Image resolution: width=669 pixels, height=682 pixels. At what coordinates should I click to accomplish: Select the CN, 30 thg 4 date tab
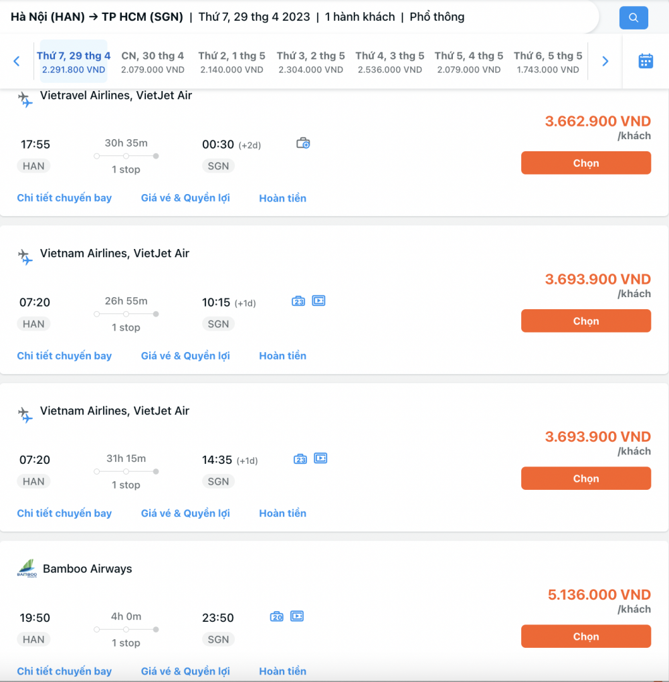(153, 62)
